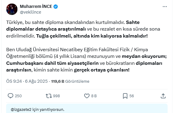Click the 119,6 B Görüntüleme view count

[x=70, y=81]
